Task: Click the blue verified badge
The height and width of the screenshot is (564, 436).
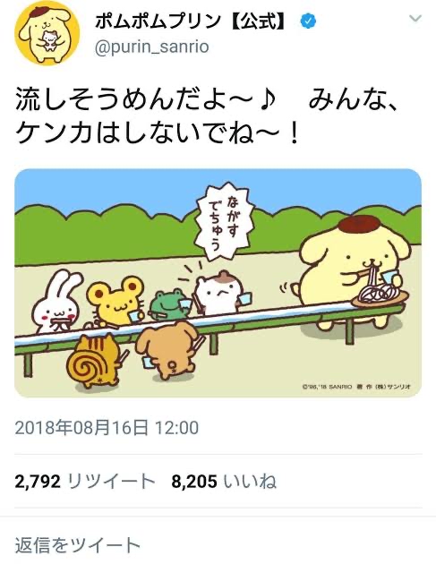Action: coord(308,21)
